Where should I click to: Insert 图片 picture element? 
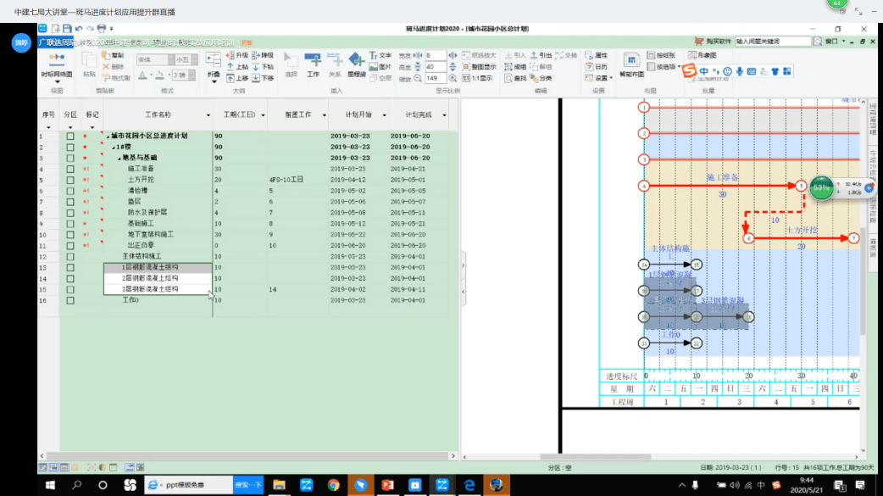point(380,66)
